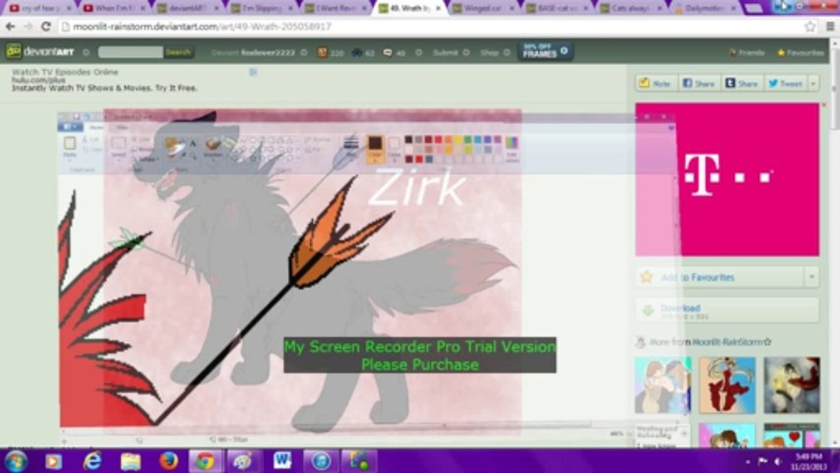This screenshot has width=840, height=473.
Task: Click Add to Favourites star button
Action: click(x=720, y=277)
